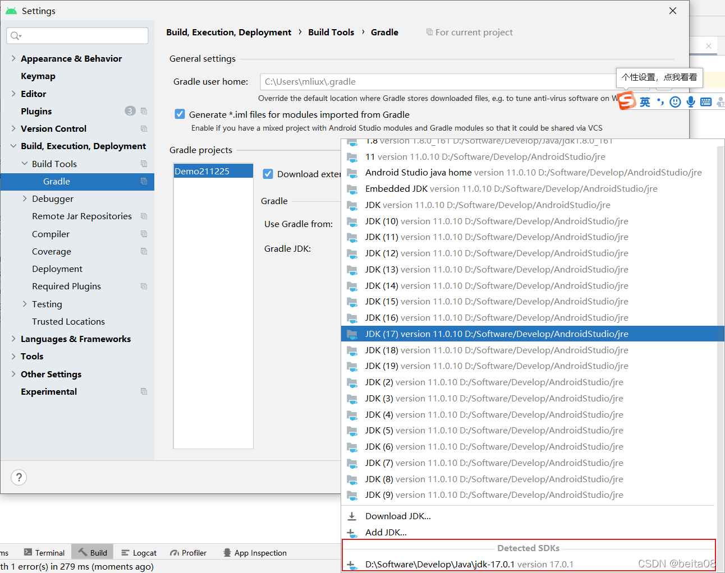The height and width of the screenshot is (573, 725).
Task: Click the project icon beside Build Tools
Action: coord(144,164)
